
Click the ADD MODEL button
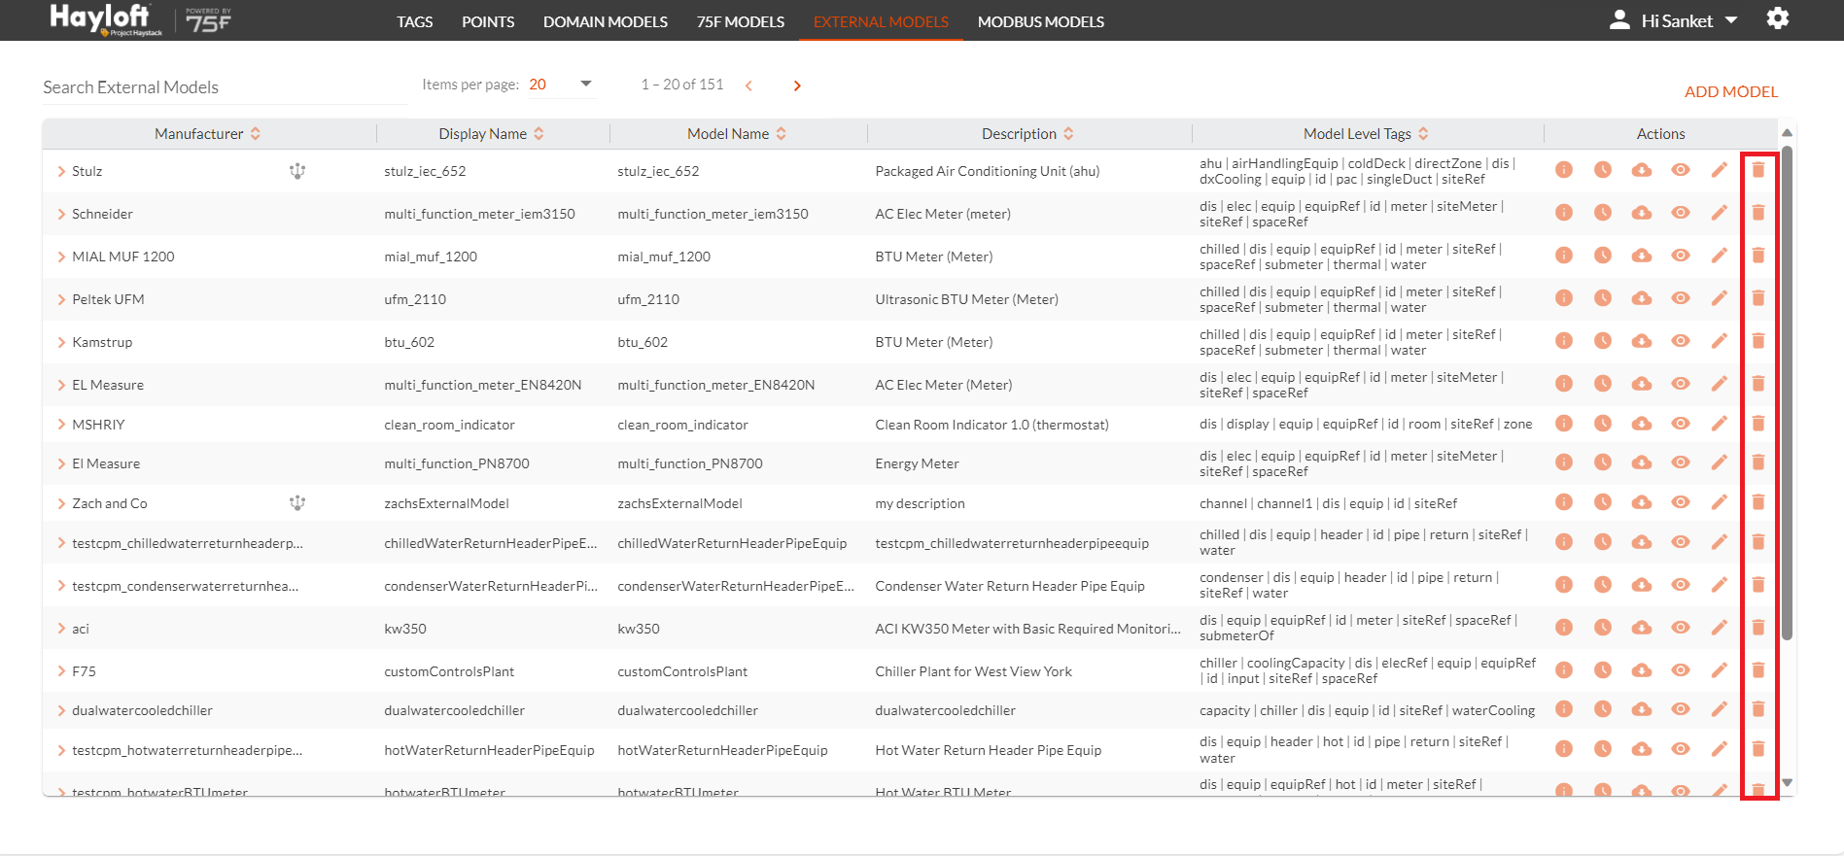(1731, 91)
